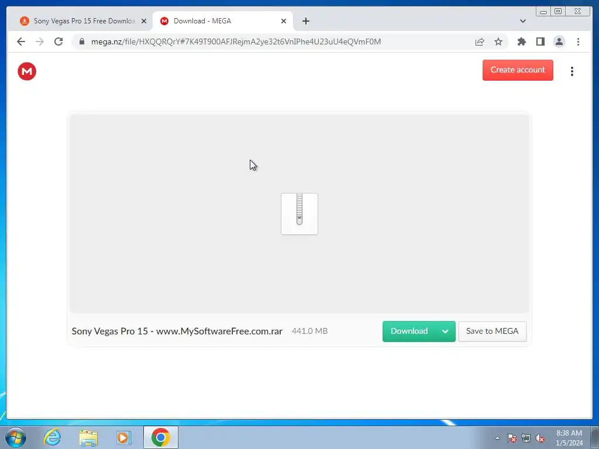This screenshot has width=599, height=449.
Task: Open the clock showing 8:38 AM
Action: (569, 438)
